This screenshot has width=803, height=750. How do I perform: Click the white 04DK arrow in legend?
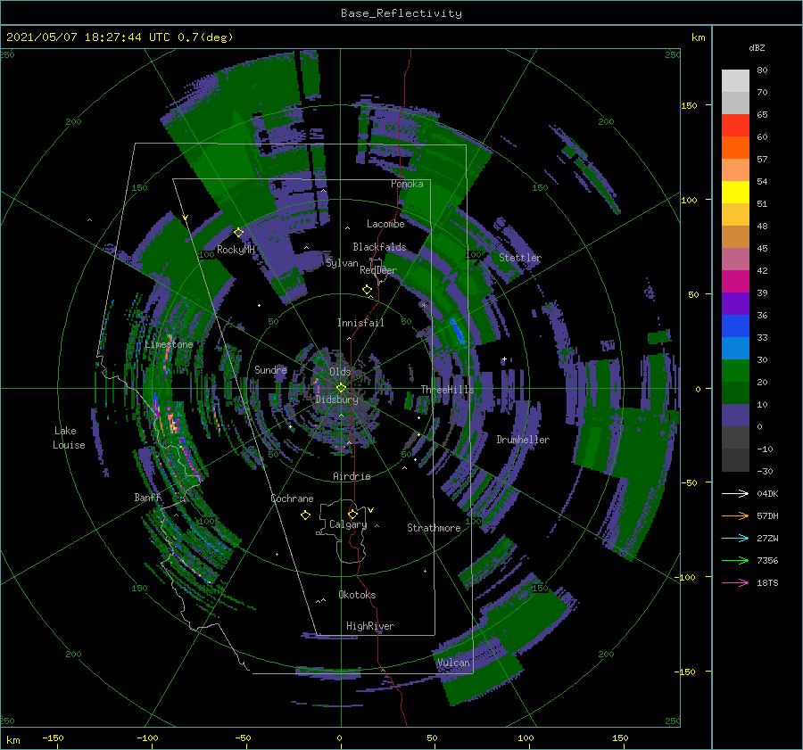735,493
